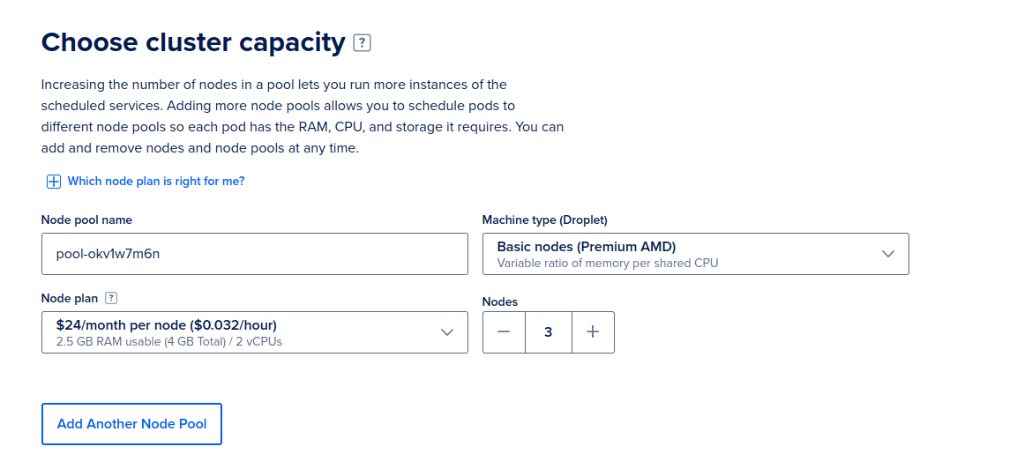Screen dimensions: 1017x454
Task: Click help icon next to Node plan label
Action: (111, 299)
